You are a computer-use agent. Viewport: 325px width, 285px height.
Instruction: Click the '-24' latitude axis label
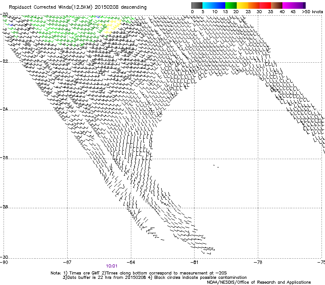tap(4, 109)
